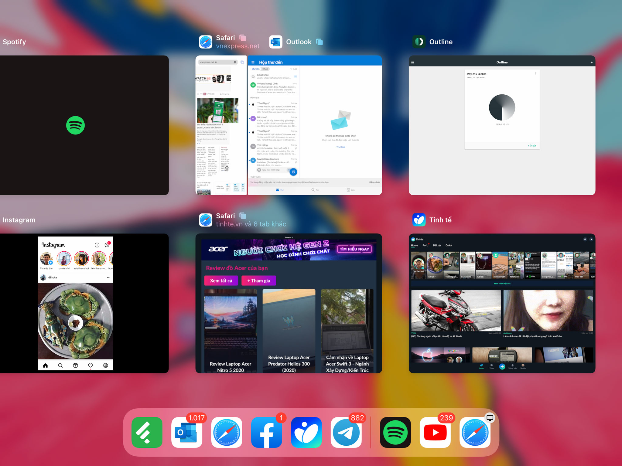Click TÌM HIỂU NGAY in Acer banner
The width and height of the screenshot is (622, 466).
[x=354, y=249]
